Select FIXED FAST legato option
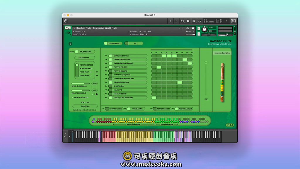The width and height of the screenshot is (300, 169). (x=84, y=72)
